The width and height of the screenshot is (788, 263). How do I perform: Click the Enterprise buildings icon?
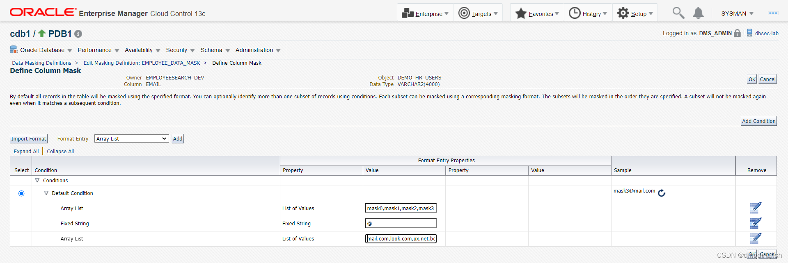[x=408, y=13]
